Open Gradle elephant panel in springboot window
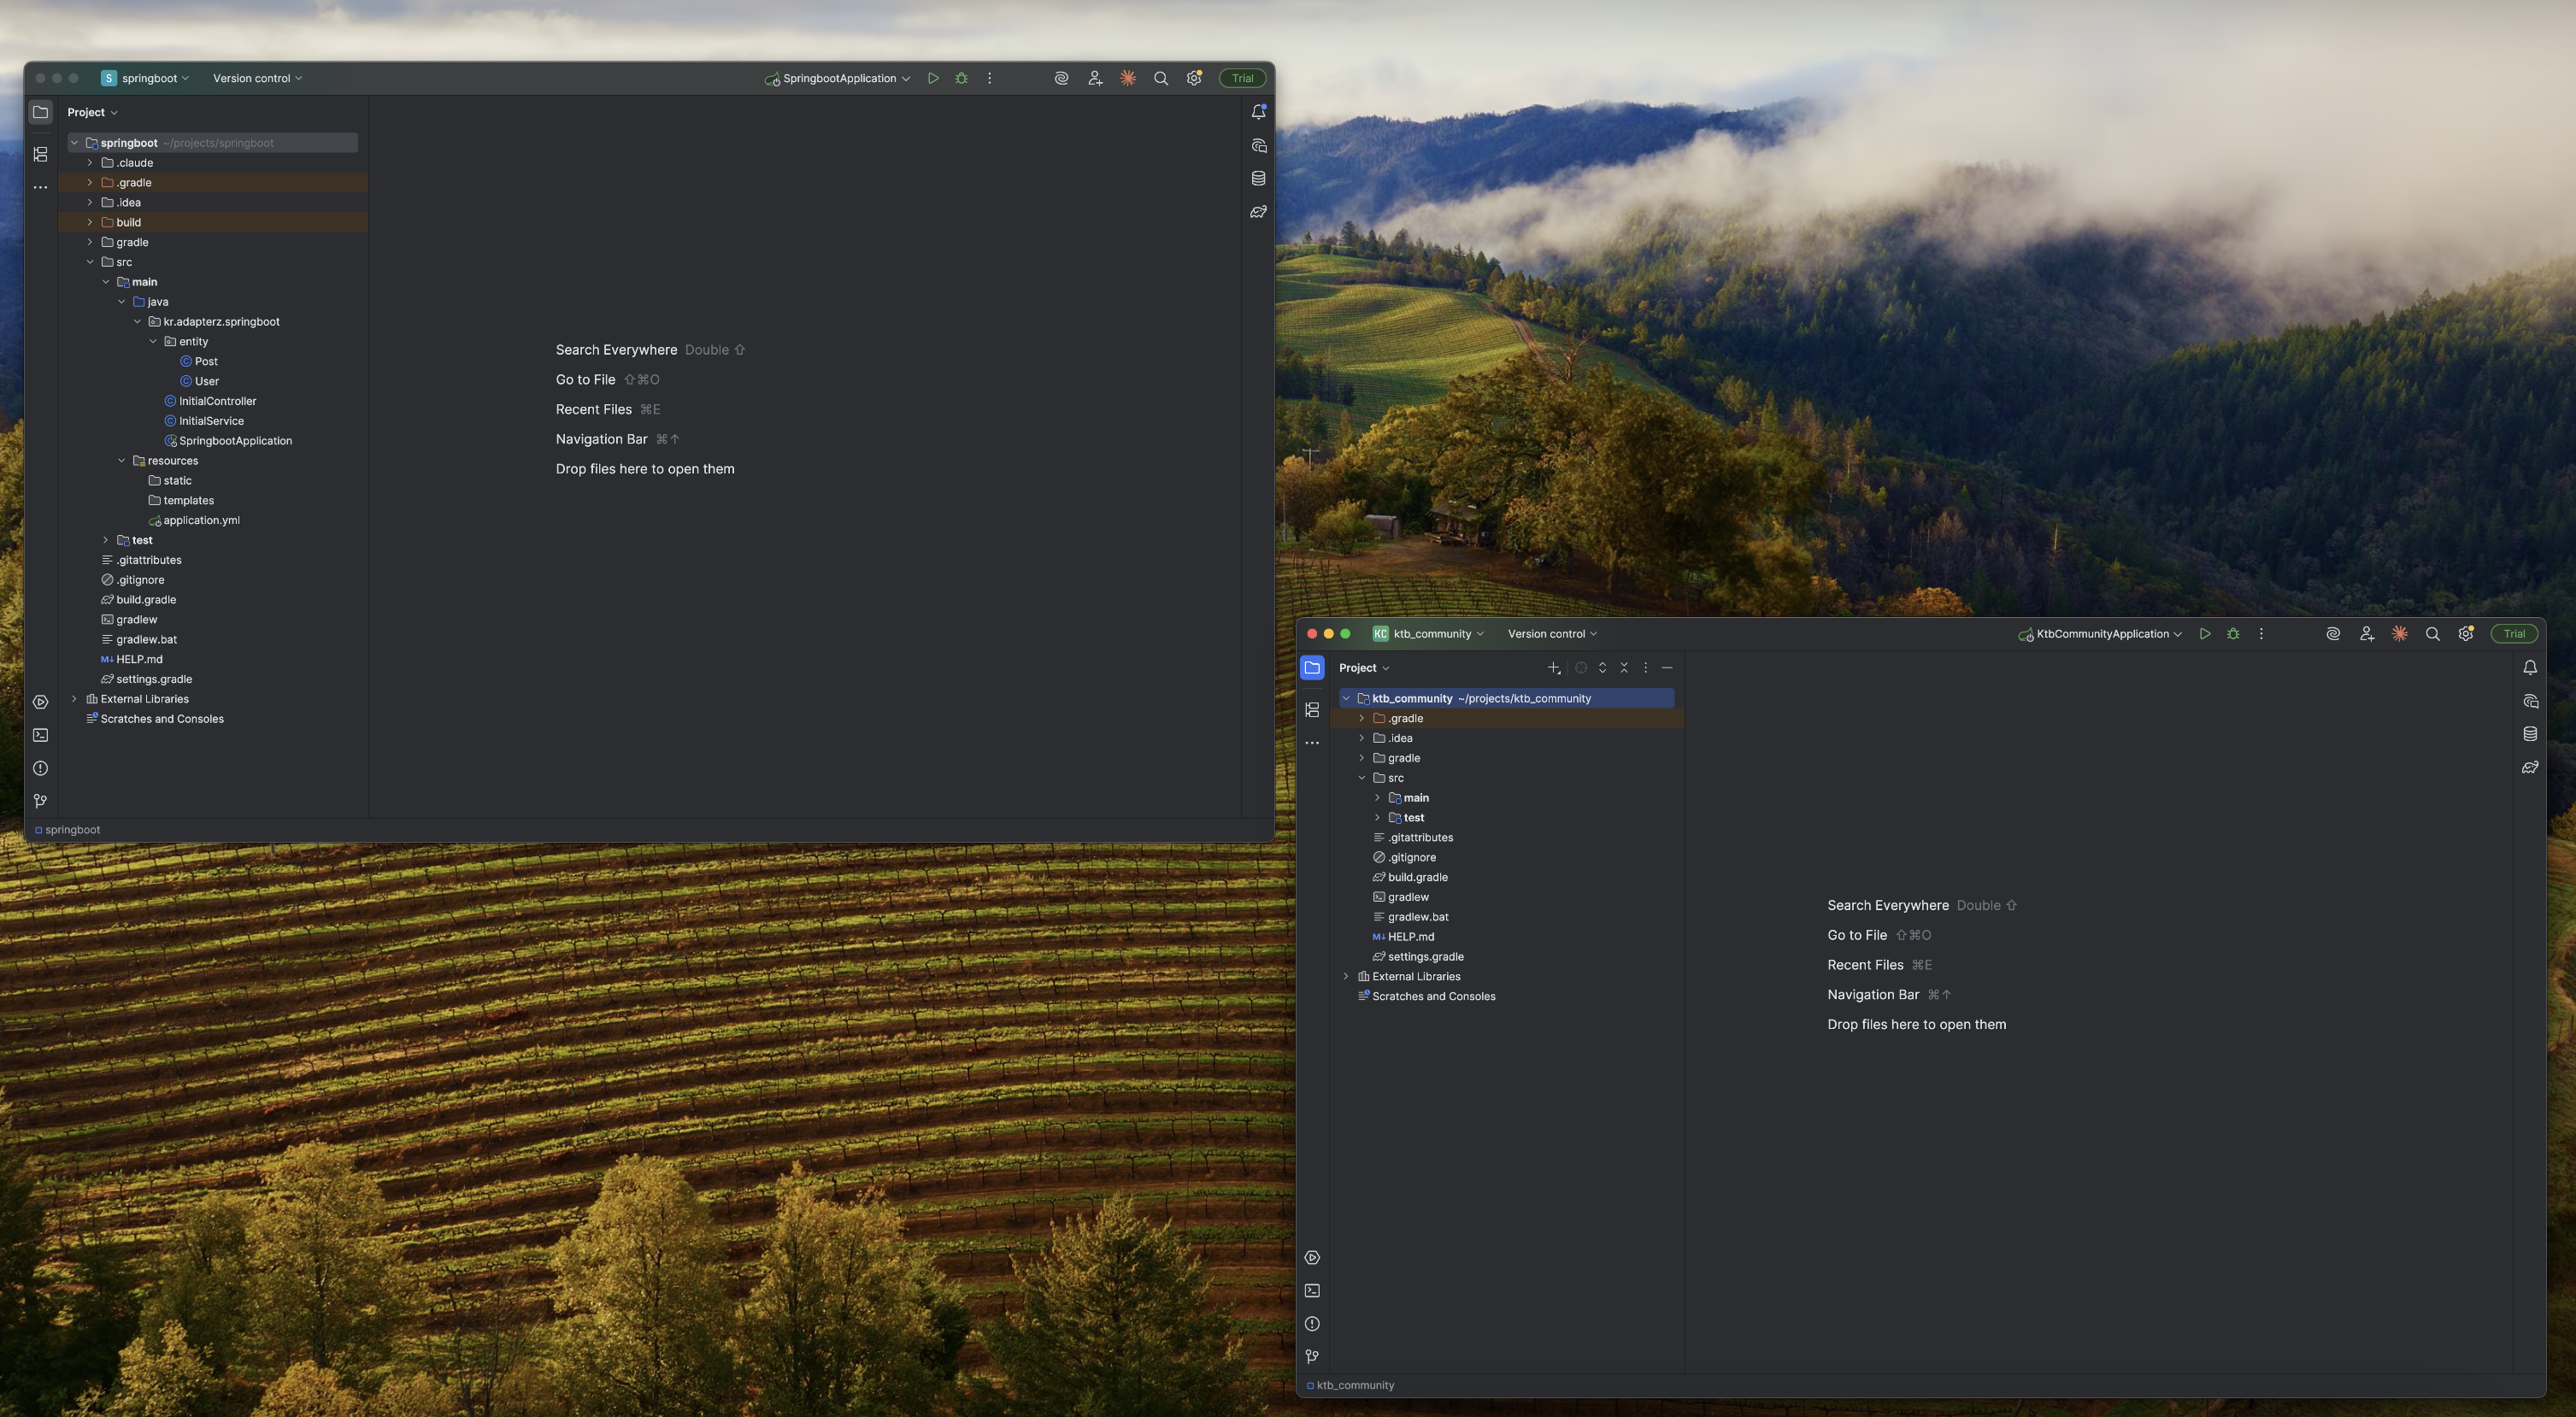2576x1417 pixels. (x=1258, y=212)
